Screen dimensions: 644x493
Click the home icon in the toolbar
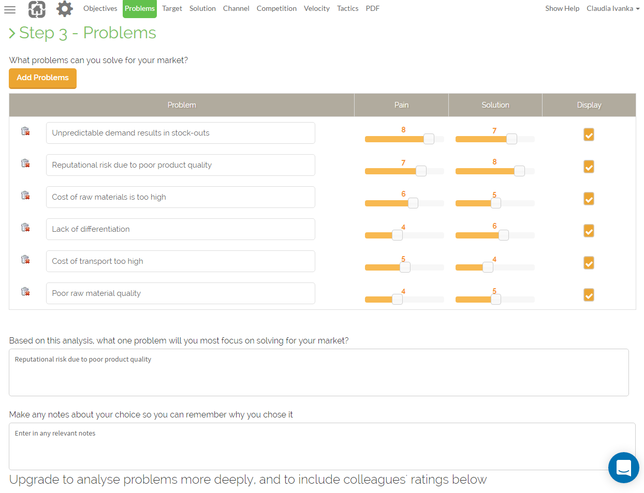pos(36,9)
